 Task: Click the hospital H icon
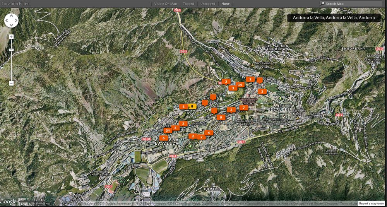[248, 96]
